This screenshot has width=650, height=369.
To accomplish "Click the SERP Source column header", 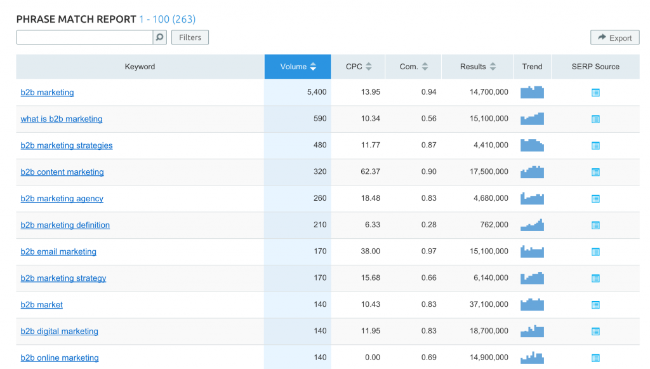I will (595, 67).
